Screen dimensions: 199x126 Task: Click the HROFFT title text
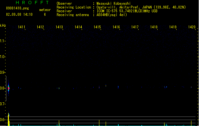[x=32, y=3]
